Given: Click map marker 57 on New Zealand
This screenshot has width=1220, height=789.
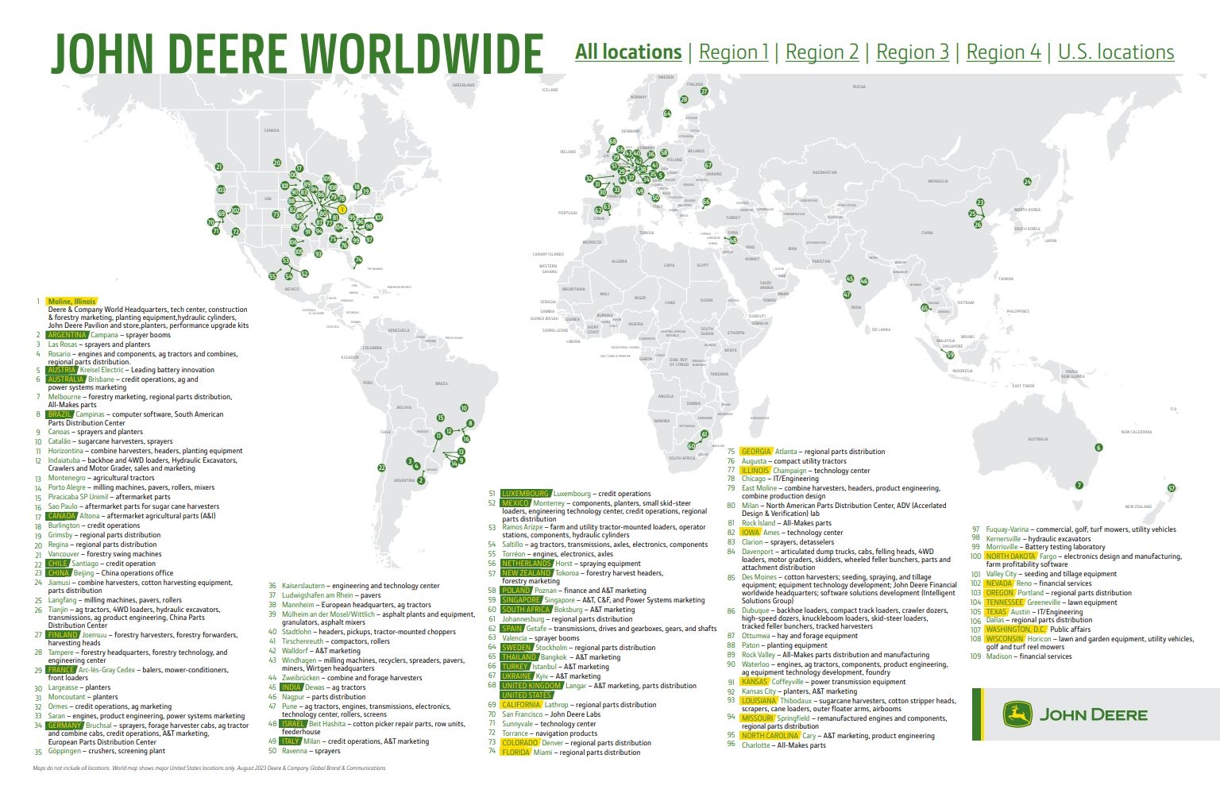Looking at the screenshot, I should [x=1172, y=488].
